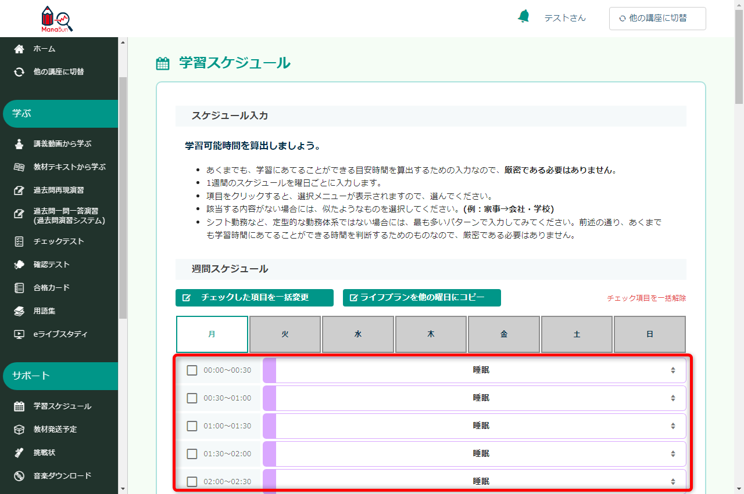
Task: Click the home icon in sidebar
Action: (x=19, y=49)
